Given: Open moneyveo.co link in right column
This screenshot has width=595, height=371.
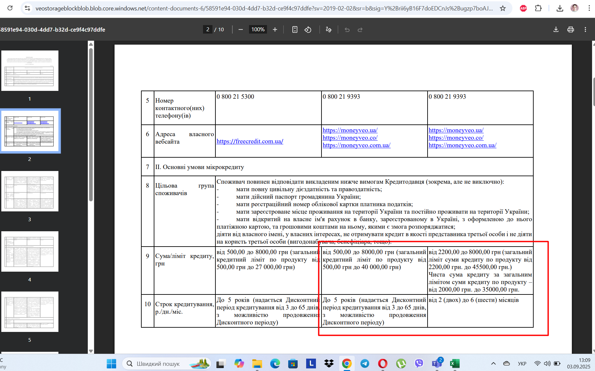Looking at the screenshot, I should (456, 138).
